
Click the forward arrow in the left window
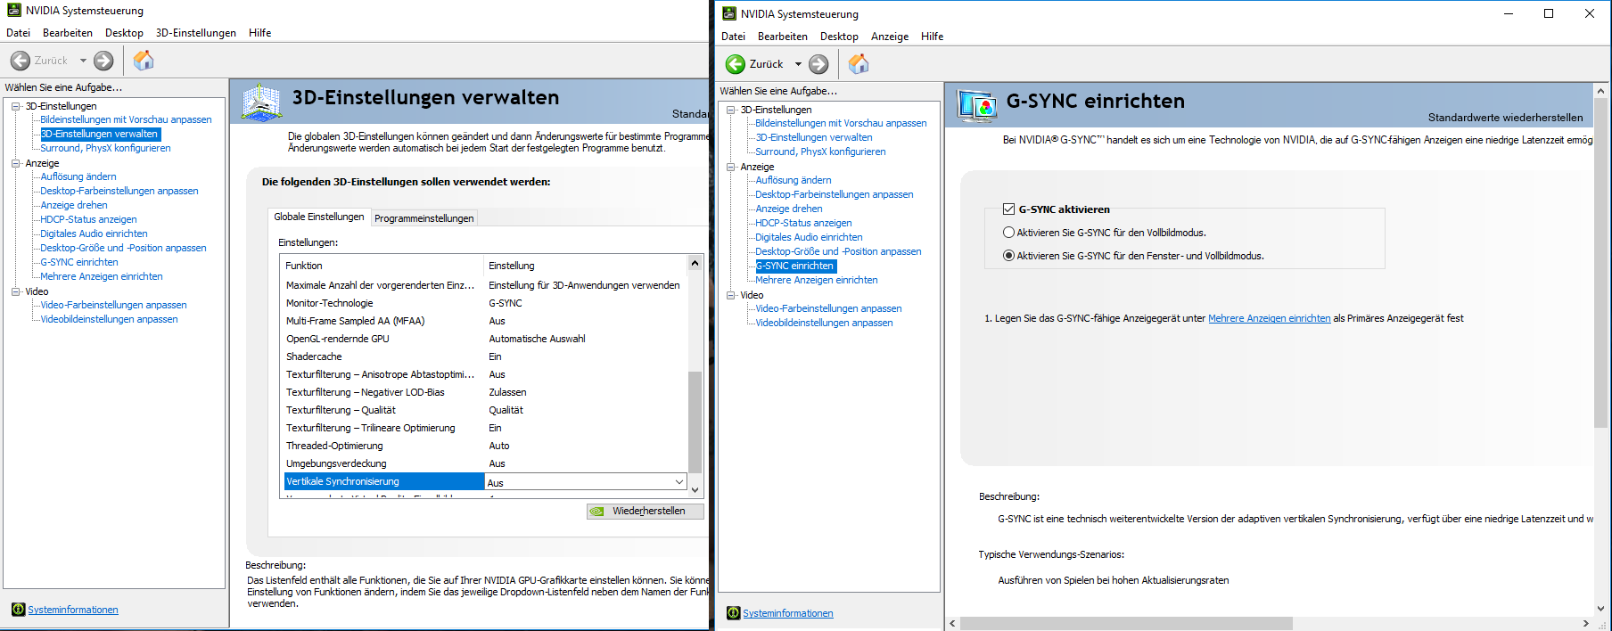[104, 61]
